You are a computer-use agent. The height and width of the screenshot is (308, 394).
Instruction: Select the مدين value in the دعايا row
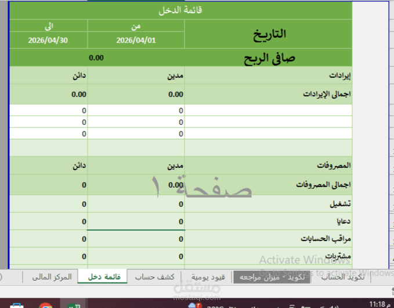click(136, 221)
